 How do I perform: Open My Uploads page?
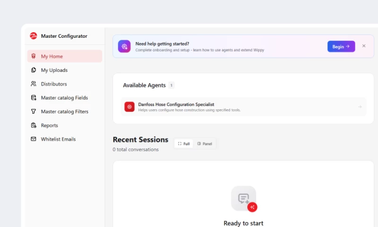click(65, 70)
